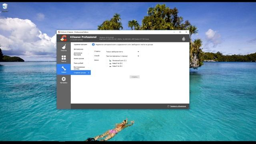Screen dimensions: 256x144
Task: Click the Новый том (E:) label
Action: click(117, 66)
